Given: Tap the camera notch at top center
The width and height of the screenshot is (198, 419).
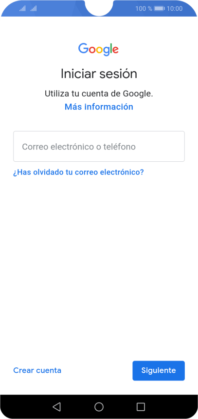Looking at the screenshot, I should click(x=99, y=7).
